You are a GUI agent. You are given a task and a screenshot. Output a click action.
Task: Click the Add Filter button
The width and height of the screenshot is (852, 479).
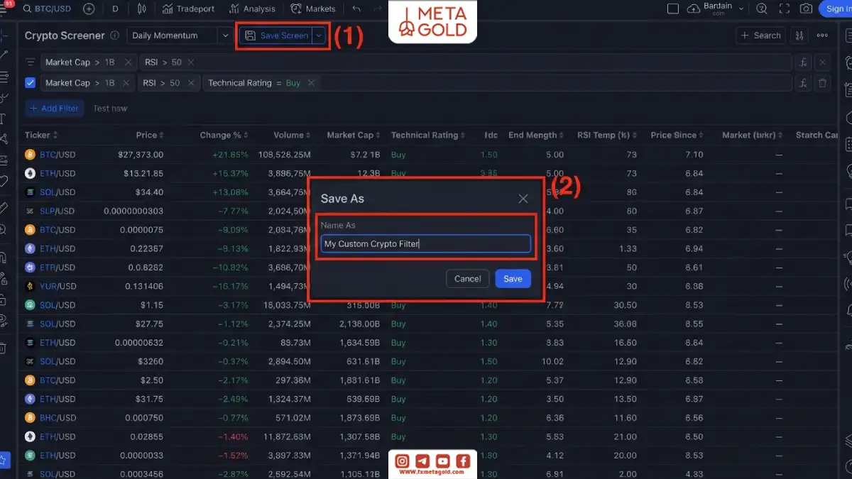point(55,109)
